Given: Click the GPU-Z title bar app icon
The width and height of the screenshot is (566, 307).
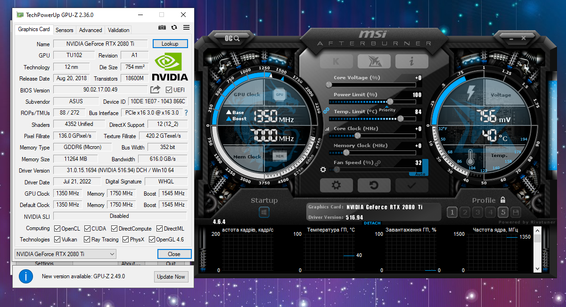Looking at the screenshot, I should pos(20,15).
